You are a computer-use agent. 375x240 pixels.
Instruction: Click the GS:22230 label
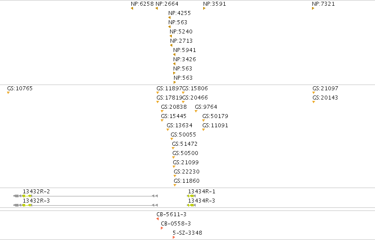[x=186, y=172]
